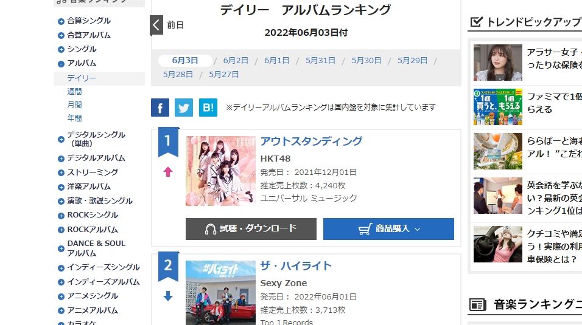Click the Hatena Bookmark B! icon

(208, 108)
